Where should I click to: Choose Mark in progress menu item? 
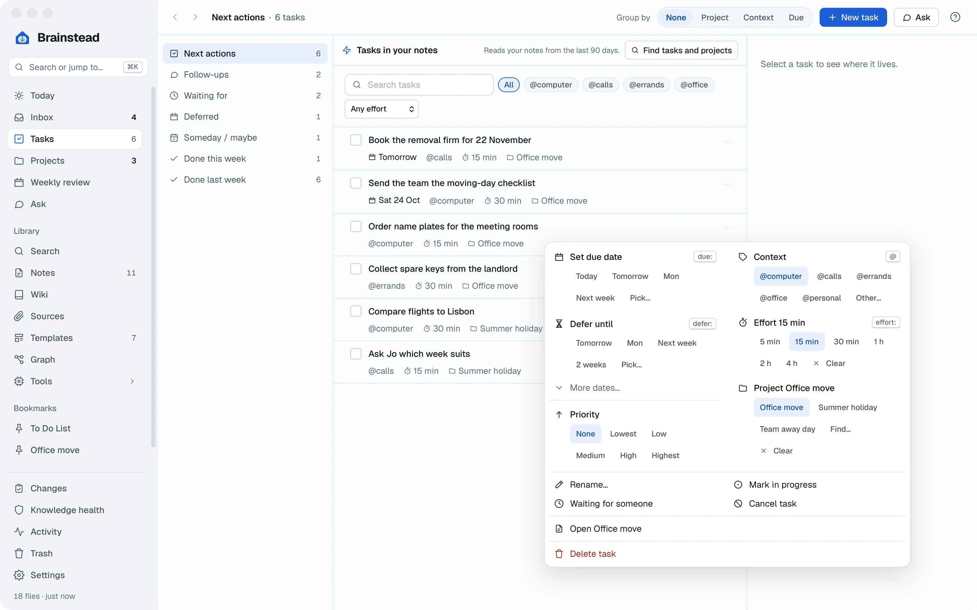pyautogui.click(x=817, y=485)
